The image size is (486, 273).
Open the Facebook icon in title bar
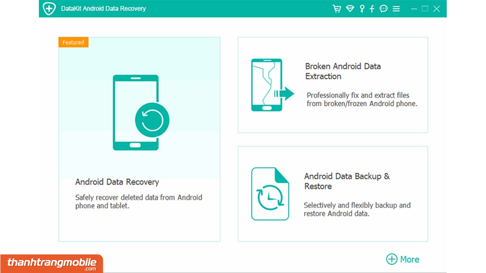pos(372,8)
